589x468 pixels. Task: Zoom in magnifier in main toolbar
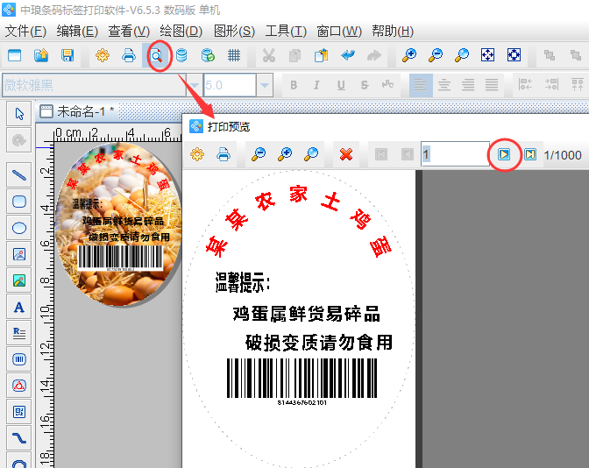[408, 55]
